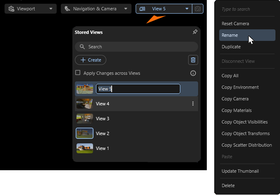Viewport: 280px width, 195px height.
Task: Select the View 2 thumbnail
Action: coord(85,133)
